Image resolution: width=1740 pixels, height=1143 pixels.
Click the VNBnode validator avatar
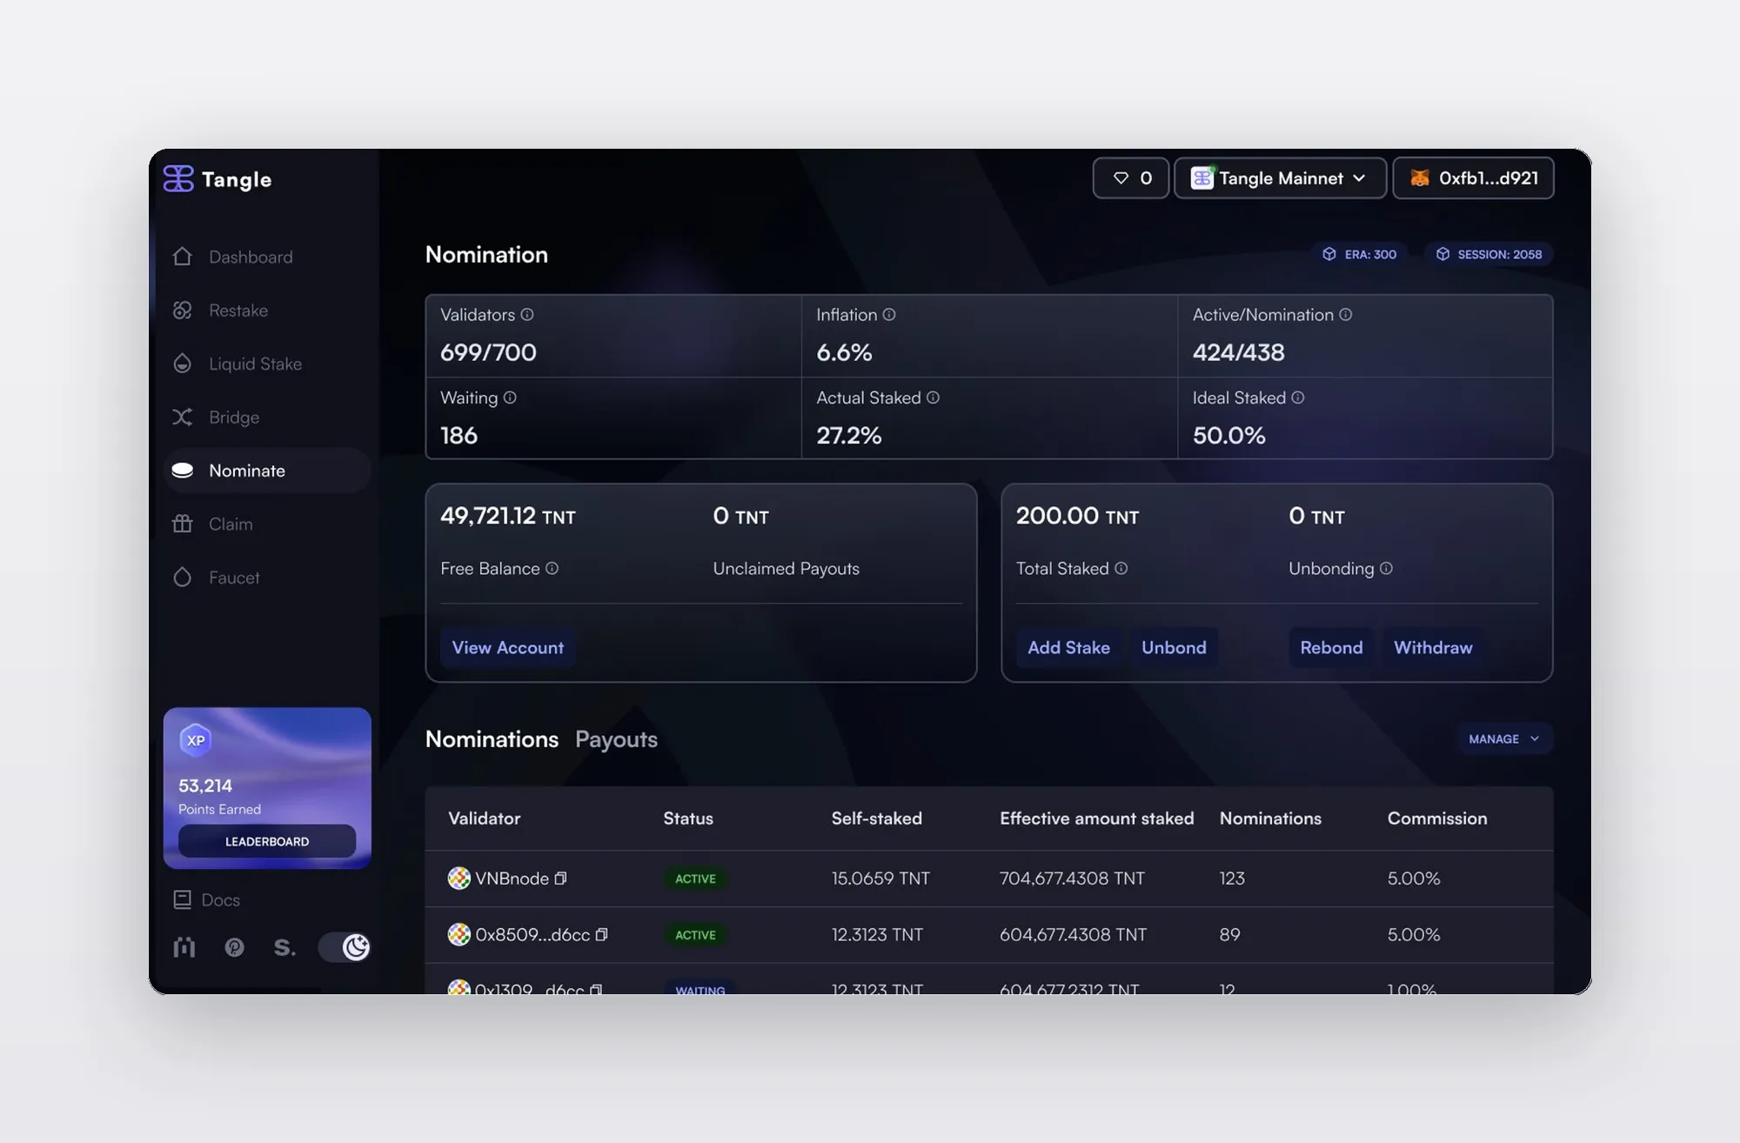(x=458, y=879)
